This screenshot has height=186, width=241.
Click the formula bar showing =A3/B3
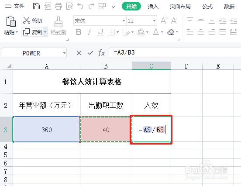[x=175, y=53]
